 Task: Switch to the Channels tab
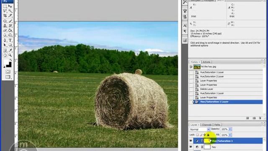coord(206,125)
